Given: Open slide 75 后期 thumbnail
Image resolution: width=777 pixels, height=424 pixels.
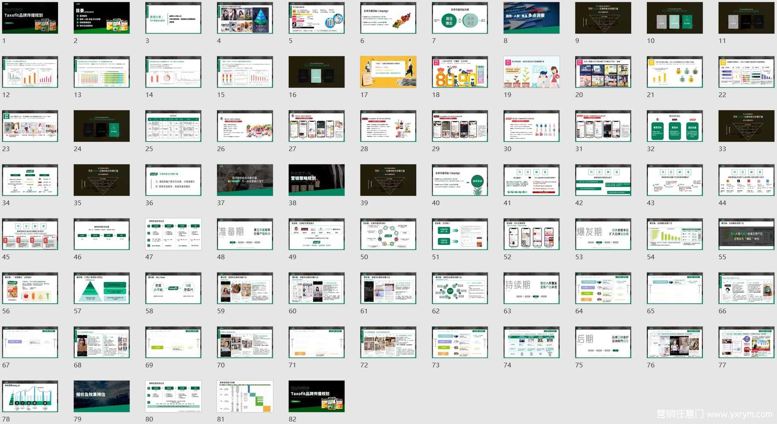Looking at the screenshot, I should pyautogui.click(x=603, y=342).
